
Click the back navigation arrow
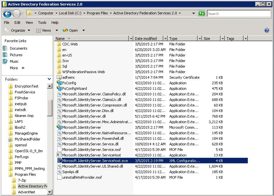click(7, 13)
